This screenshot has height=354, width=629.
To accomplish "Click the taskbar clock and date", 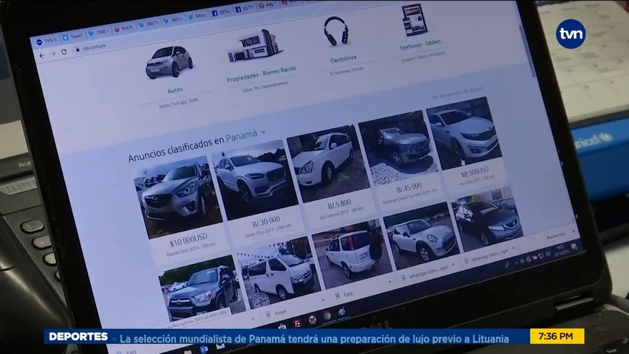I will coord(562,250).
